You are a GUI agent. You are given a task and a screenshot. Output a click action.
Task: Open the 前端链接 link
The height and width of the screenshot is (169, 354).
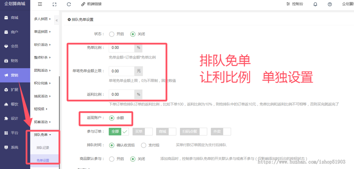[x=94, y=4]
